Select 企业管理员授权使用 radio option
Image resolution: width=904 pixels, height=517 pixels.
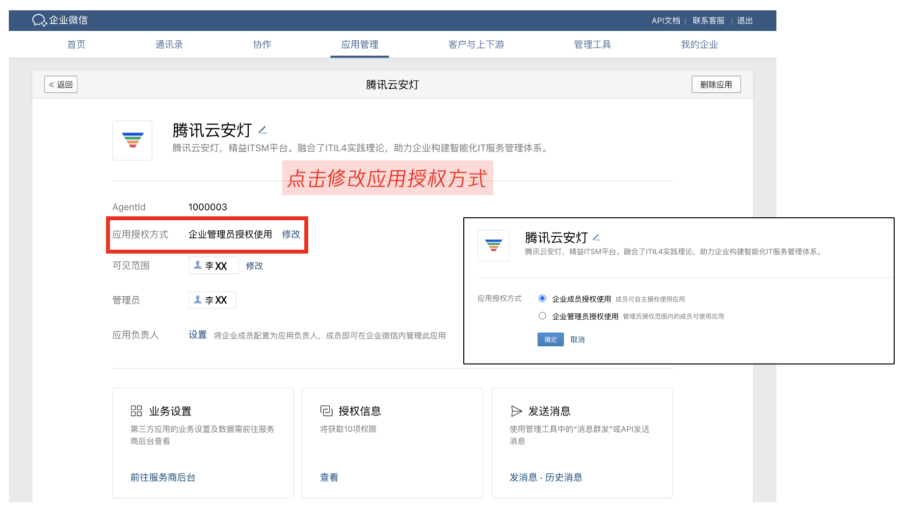pyautogui.click(x=542, y=316)
